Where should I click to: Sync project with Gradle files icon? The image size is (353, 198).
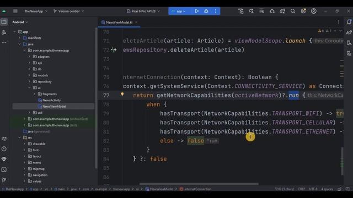pyautogui.click(x=282, y=11)
